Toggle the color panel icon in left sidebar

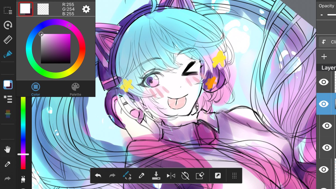point(8,84)
